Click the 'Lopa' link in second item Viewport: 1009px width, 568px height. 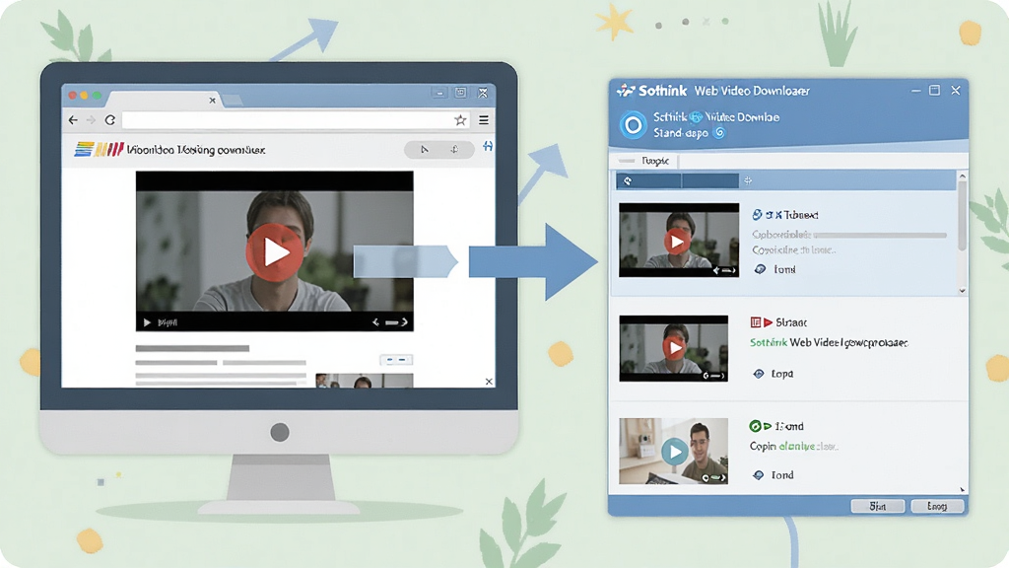point(781,374)
